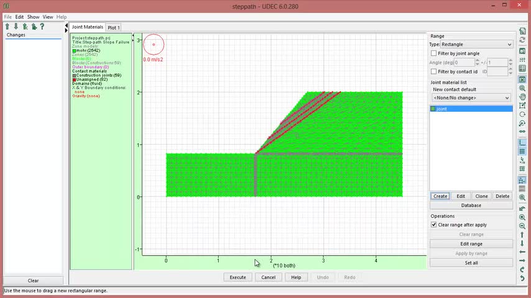Click the zoom-box rectangle icon
The width and height of the screenshot is (531, 298).
[x=522, y=106]
